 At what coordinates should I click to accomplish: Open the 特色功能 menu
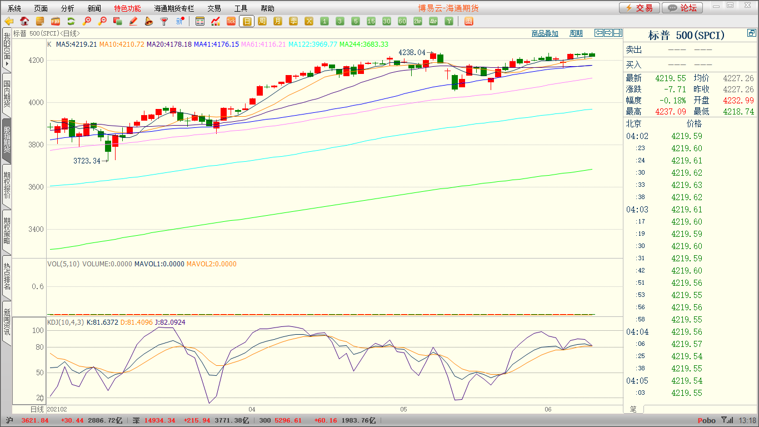tap(128, 8)
